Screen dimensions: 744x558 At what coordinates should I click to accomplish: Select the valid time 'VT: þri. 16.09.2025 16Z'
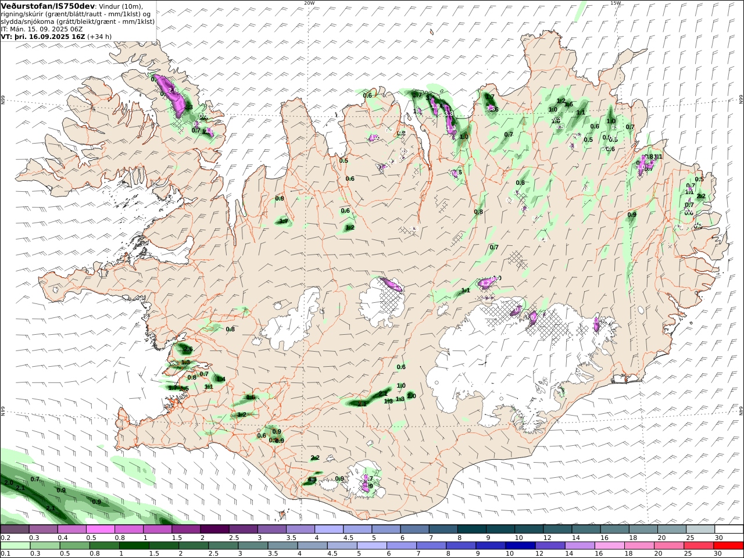coord(43,36)
